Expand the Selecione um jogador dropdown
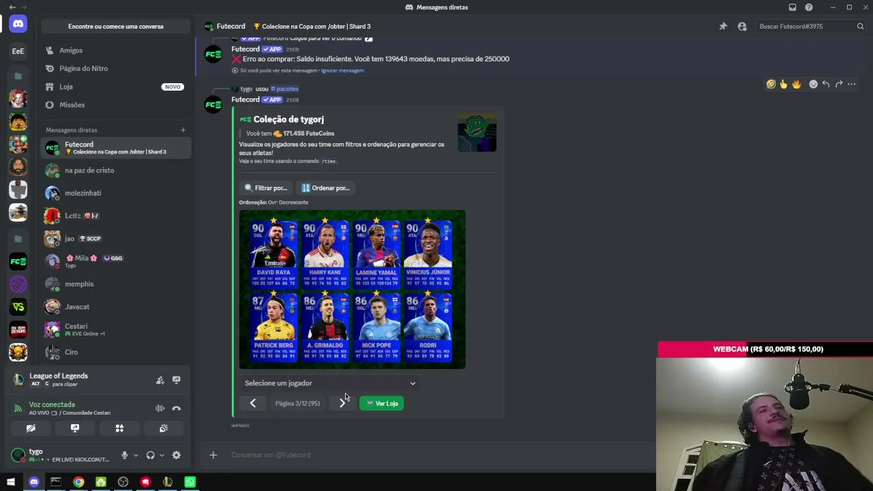 (329, 383)
